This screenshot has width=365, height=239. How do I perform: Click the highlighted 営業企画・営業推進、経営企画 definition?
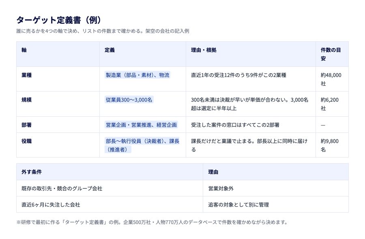141,125
